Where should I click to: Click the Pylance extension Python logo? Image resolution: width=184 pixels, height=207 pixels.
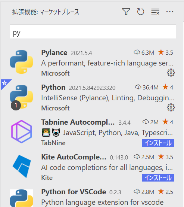point(21,62)
